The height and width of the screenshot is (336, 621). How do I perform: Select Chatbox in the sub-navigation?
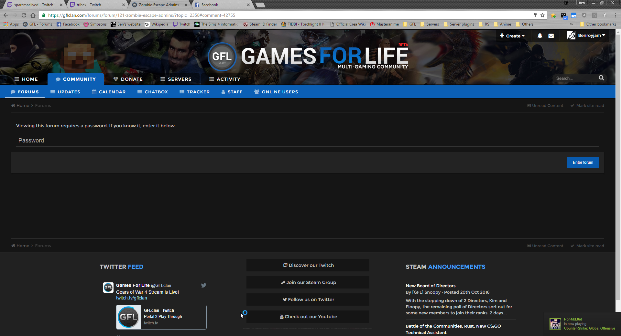click(x=153, y=92)
